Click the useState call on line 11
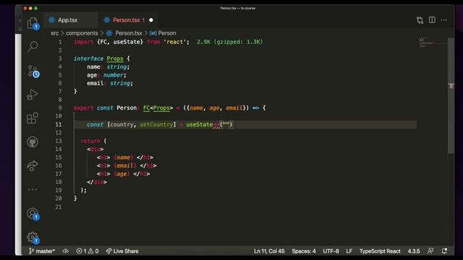 (200, 124)
